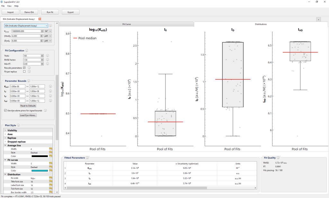Reset Fit curves Color icon
Screen dimensions: 329x198
point(50,170)
